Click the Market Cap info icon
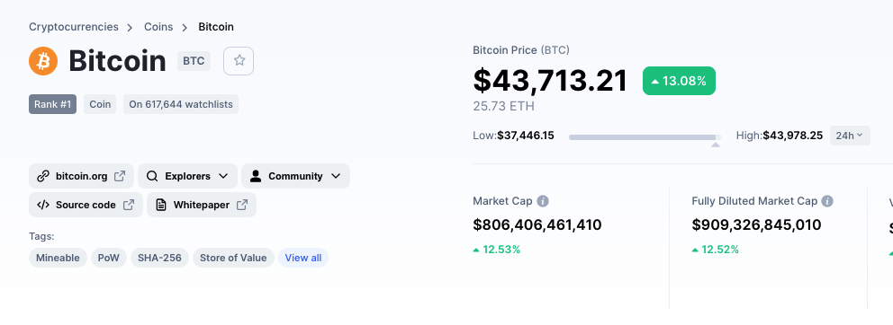 click(x=544, y=201)
